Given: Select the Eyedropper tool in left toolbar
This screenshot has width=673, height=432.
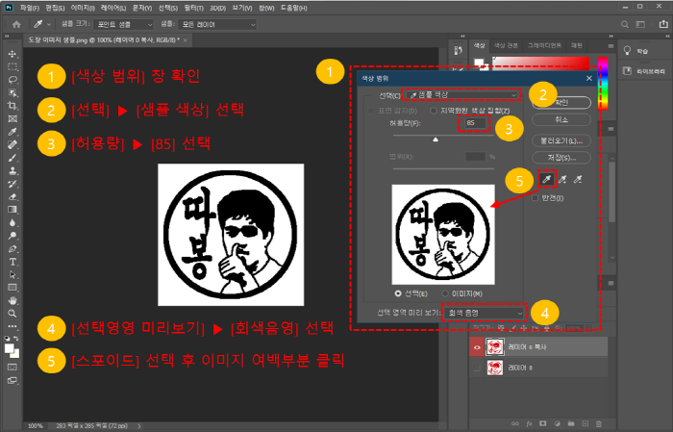Looking at the screenshot, I should tap(12, 132).
